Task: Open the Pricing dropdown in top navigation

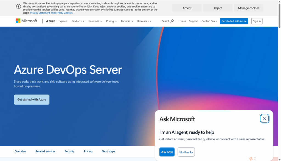Action: [x=111, y=21]
